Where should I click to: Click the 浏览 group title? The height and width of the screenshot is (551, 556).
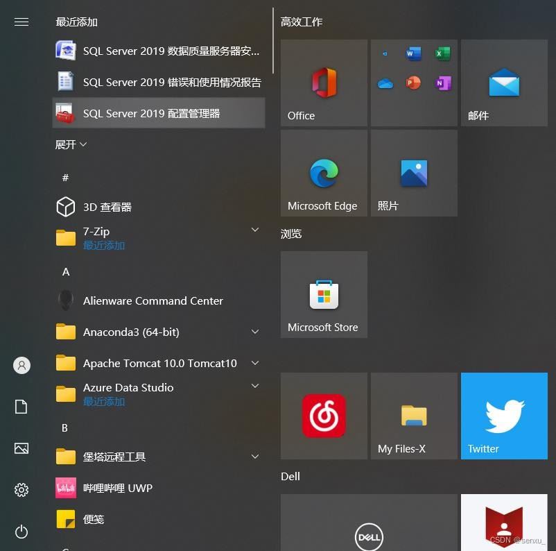coord(291,234)
